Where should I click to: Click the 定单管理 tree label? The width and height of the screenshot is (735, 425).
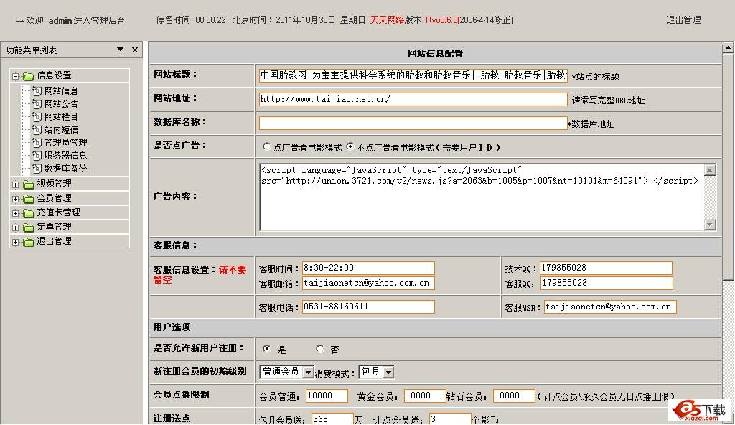[x=55, y=227]
